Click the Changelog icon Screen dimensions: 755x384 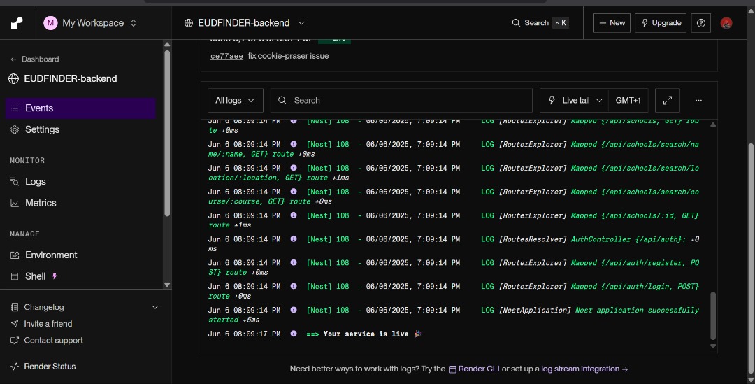[15, 307]
